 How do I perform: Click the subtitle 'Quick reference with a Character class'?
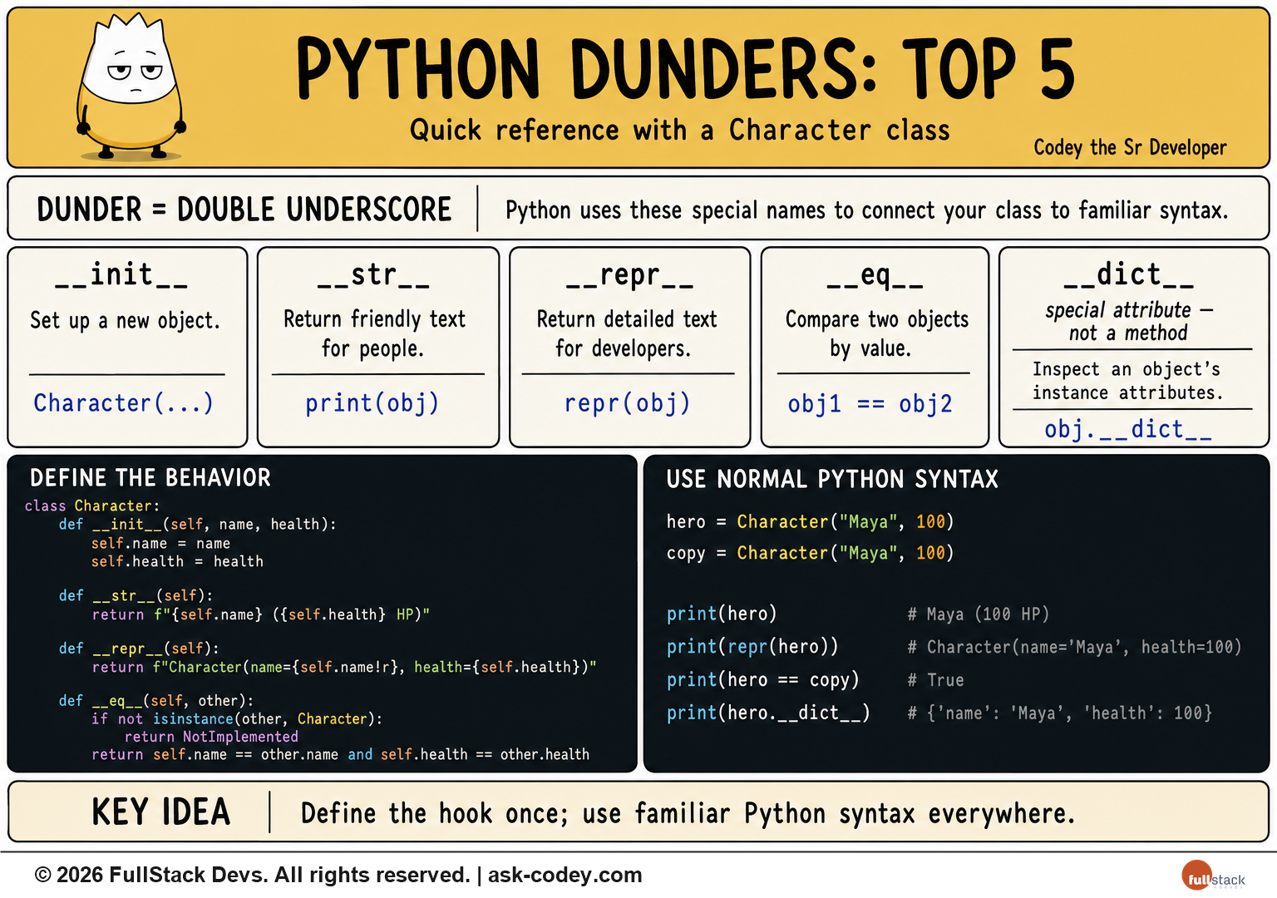point(679,131)
